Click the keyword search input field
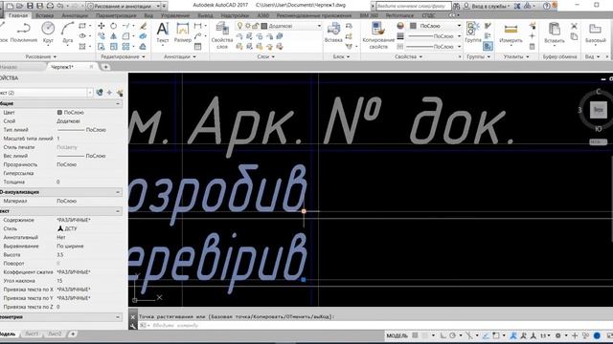The height and width of the screenshot is (344, 613). pos(414,6)
